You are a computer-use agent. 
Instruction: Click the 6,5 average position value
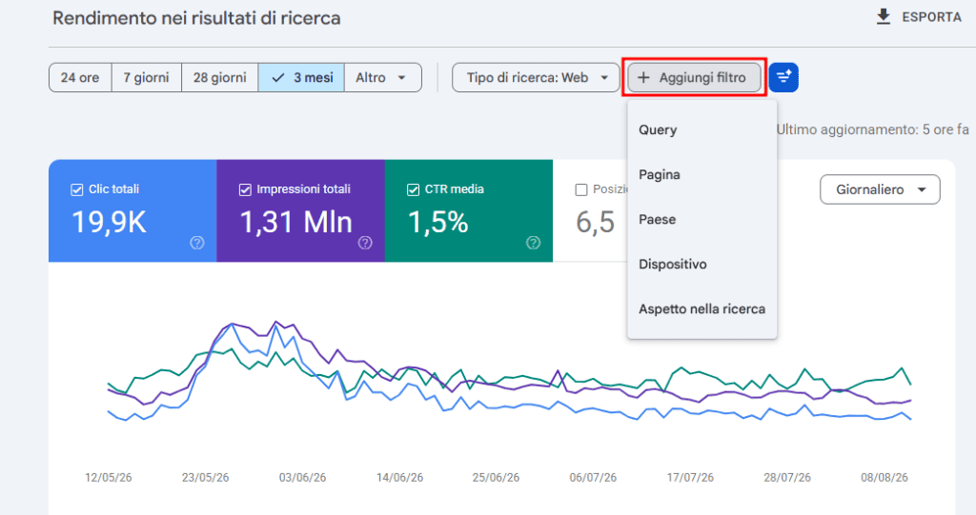click(595, 222)
